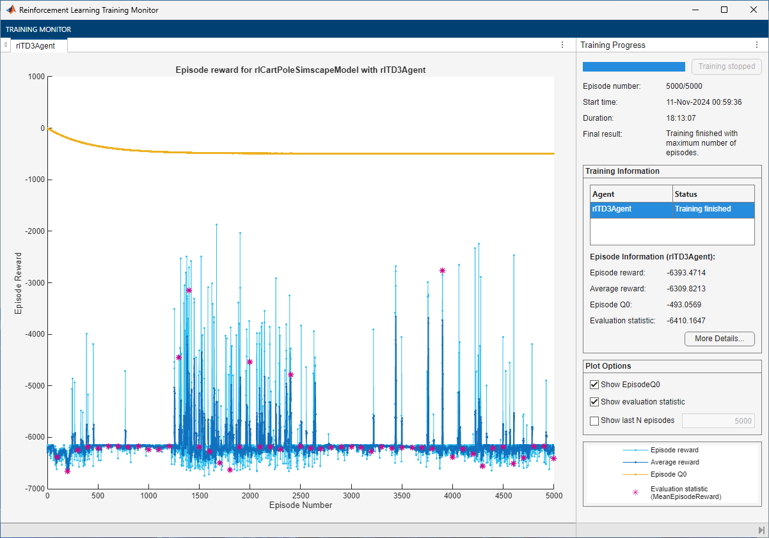Image resolution: width=769 pixels, height=538 pixels.
Task: Open the plot area's three-dot actions menu
Action: tap(562, 45)
